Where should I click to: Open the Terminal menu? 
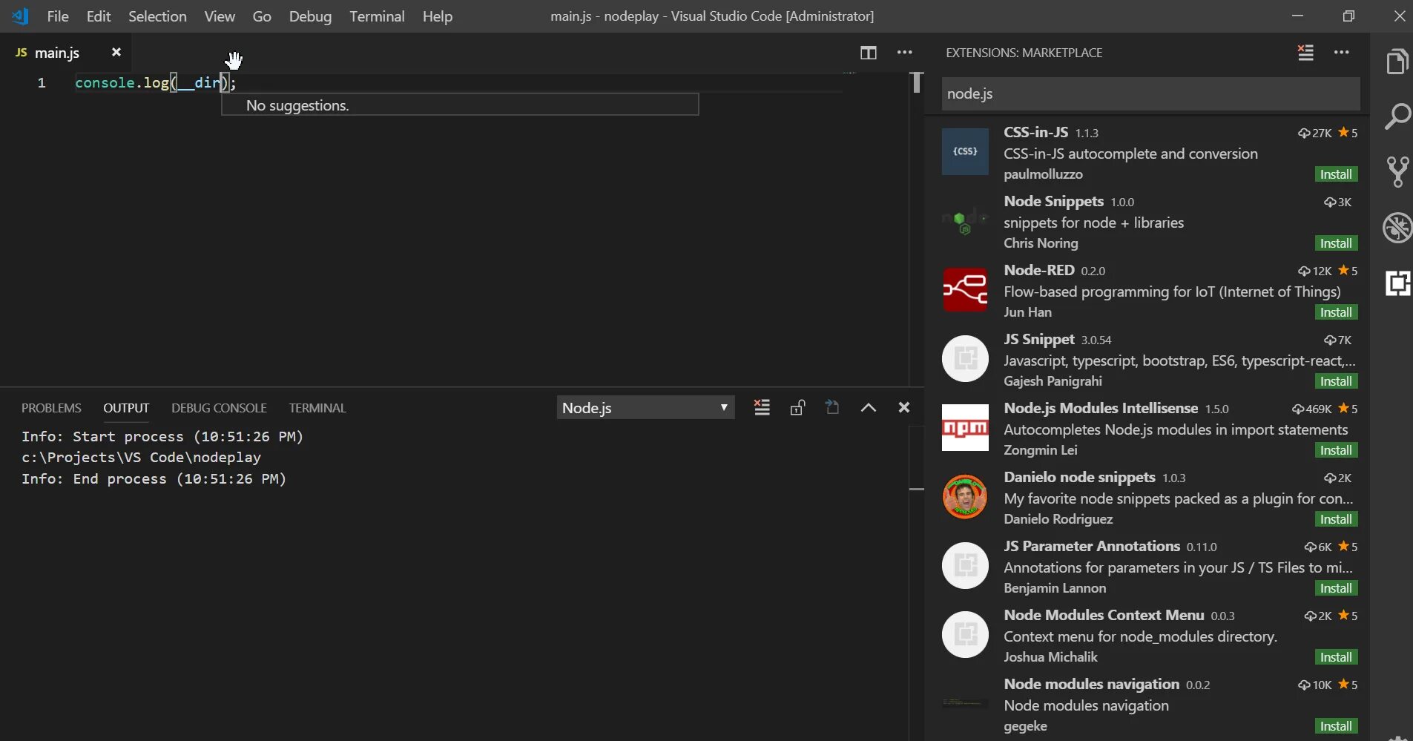(x=377, y=16)
